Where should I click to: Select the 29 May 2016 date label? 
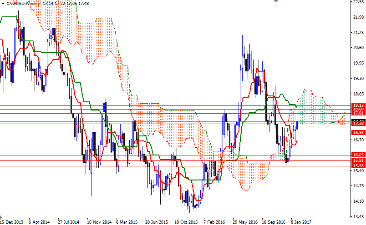point(244,222)
